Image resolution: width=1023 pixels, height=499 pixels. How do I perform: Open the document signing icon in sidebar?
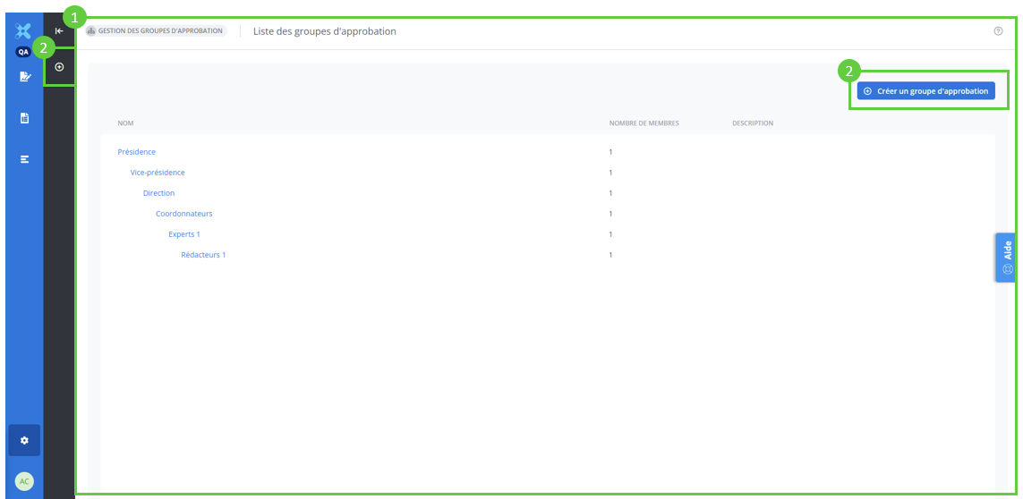[x=24, y=77]
